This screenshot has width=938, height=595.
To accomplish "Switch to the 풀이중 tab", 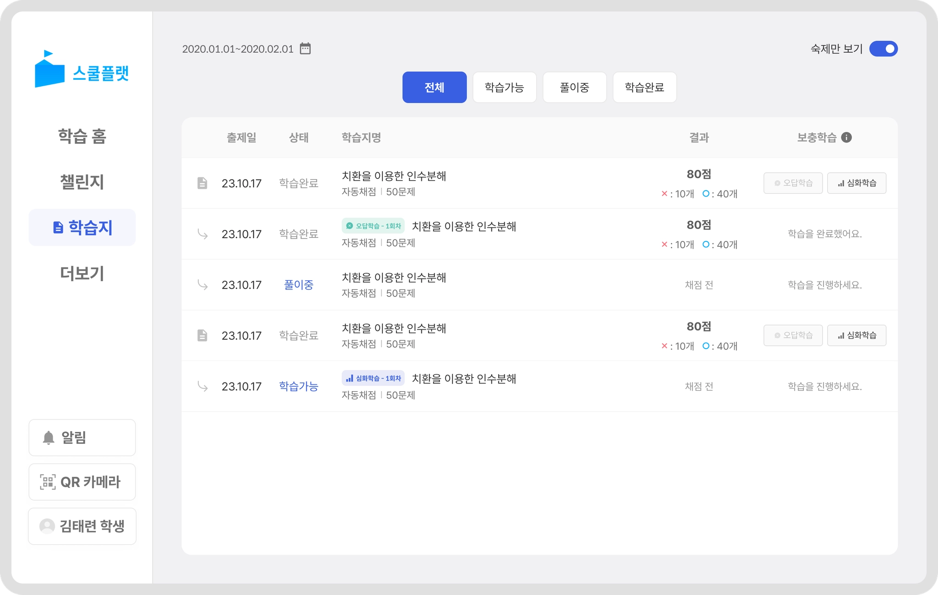I will click(x=574, y=87).
